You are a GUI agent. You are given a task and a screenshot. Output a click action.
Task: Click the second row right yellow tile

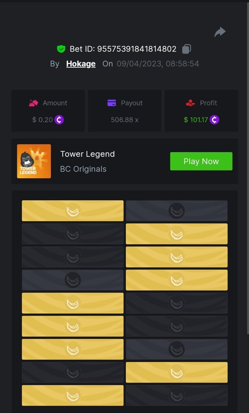coord(177,234)
